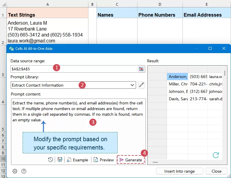Click the select-all corner of the spreadsheet
Viewport: 231px width, 178px height.
click(x=3, y=4)
